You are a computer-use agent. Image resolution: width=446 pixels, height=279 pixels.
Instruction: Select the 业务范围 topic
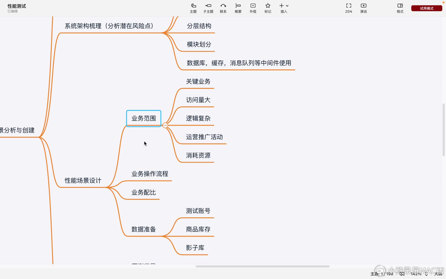click(x=144, y=119)
